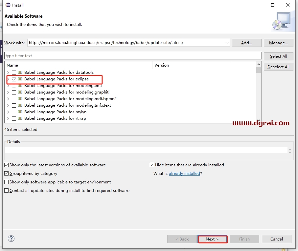Viewport: 298px width, 251px height.
Task: Select 'Babel Language Packs for eclipse' row text
Action: 57,79
